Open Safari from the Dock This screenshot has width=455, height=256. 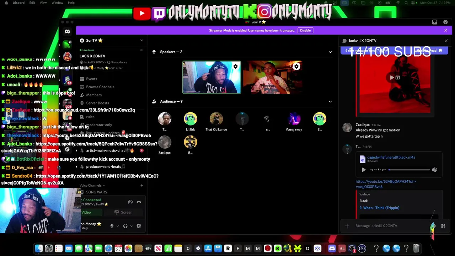(x=108, y=249)
